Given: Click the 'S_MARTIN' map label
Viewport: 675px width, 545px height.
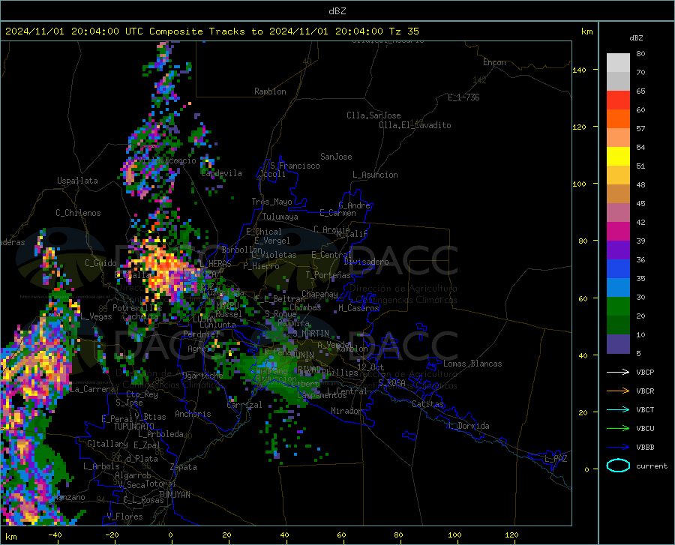Looking at the screenshot, I should tap(311, 334).
